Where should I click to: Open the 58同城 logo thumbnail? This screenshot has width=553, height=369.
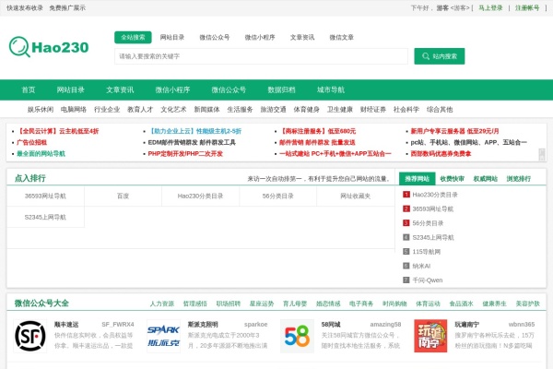tap(297, 336)
